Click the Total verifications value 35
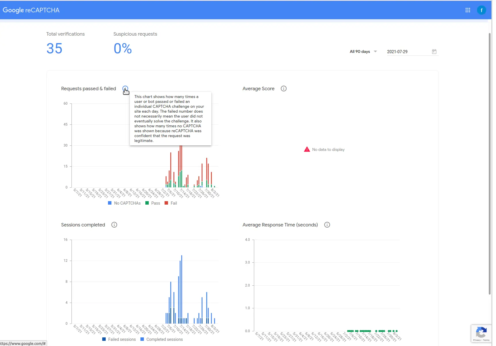This screenshot has width=496, height=346. tap(54, 48)
